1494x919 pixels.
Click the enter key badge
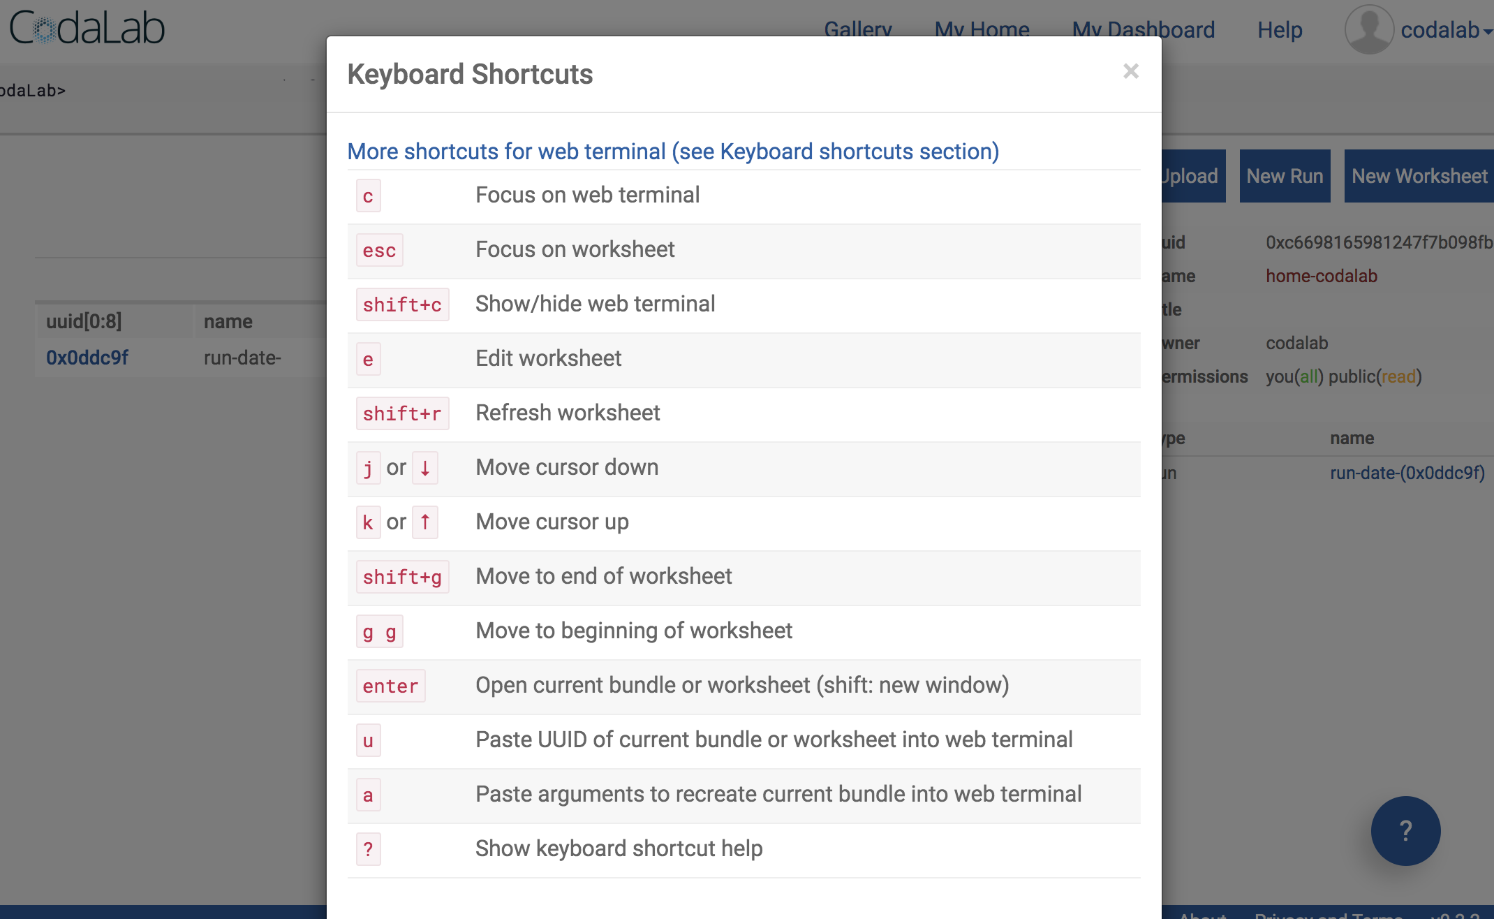pos(390,686)
